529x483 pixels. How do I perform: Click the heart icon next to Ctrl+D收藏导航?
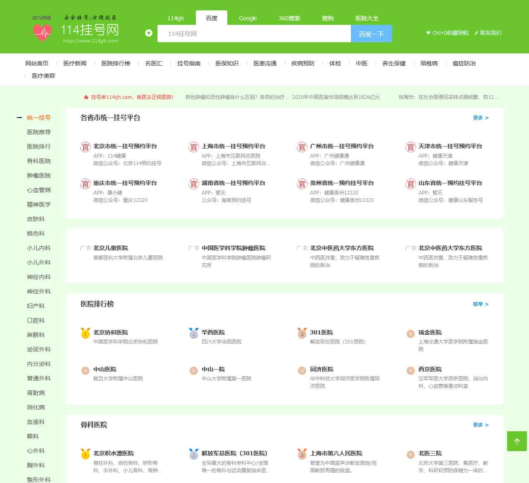click(x=428, y=33)
